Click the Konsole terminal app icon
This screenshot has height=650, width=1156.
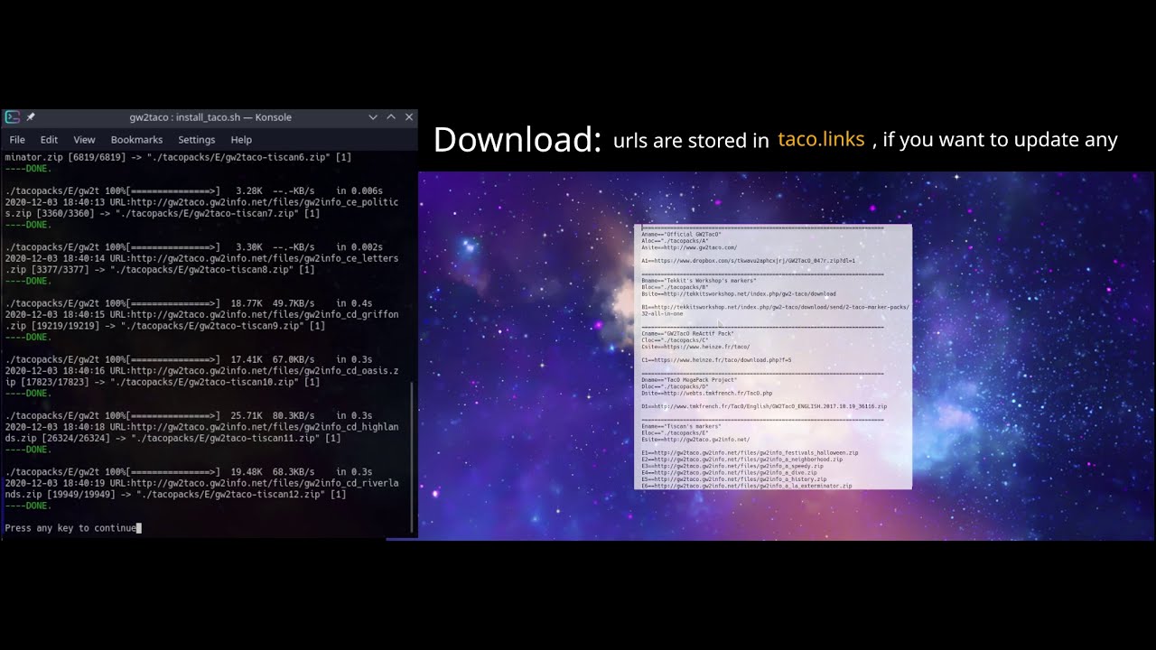click(x=12, y=117)
